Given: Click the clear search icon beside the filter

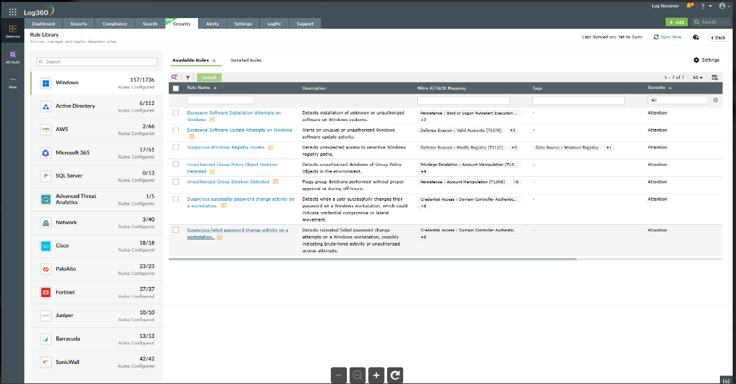Looking at the screenshot, I should [715, 100].
